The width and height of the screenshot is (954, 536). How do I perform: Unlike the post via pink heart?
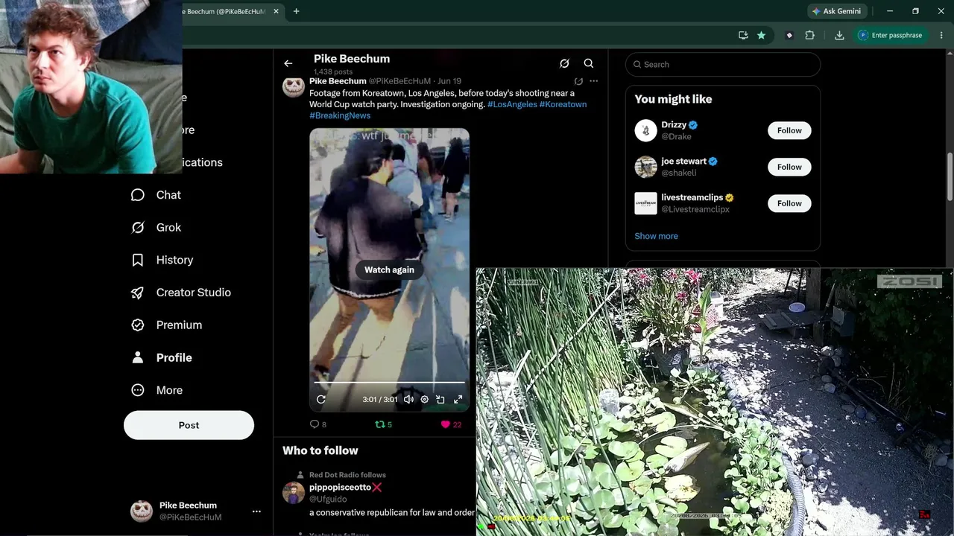[446, 424]
